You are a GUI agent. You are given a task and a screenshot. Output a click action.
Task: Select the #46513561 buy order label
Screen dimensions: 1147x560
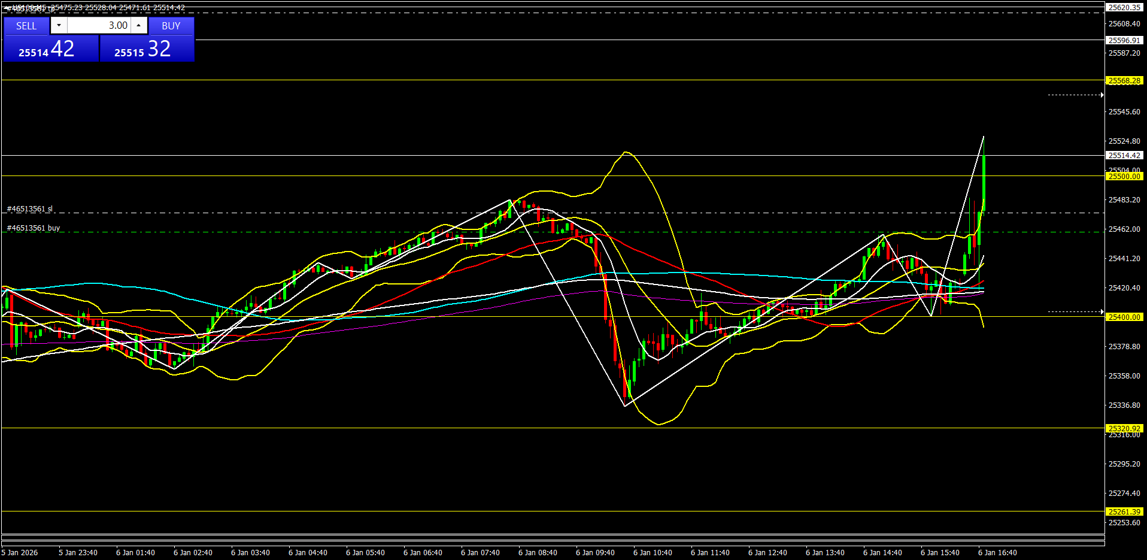[33, 228]
